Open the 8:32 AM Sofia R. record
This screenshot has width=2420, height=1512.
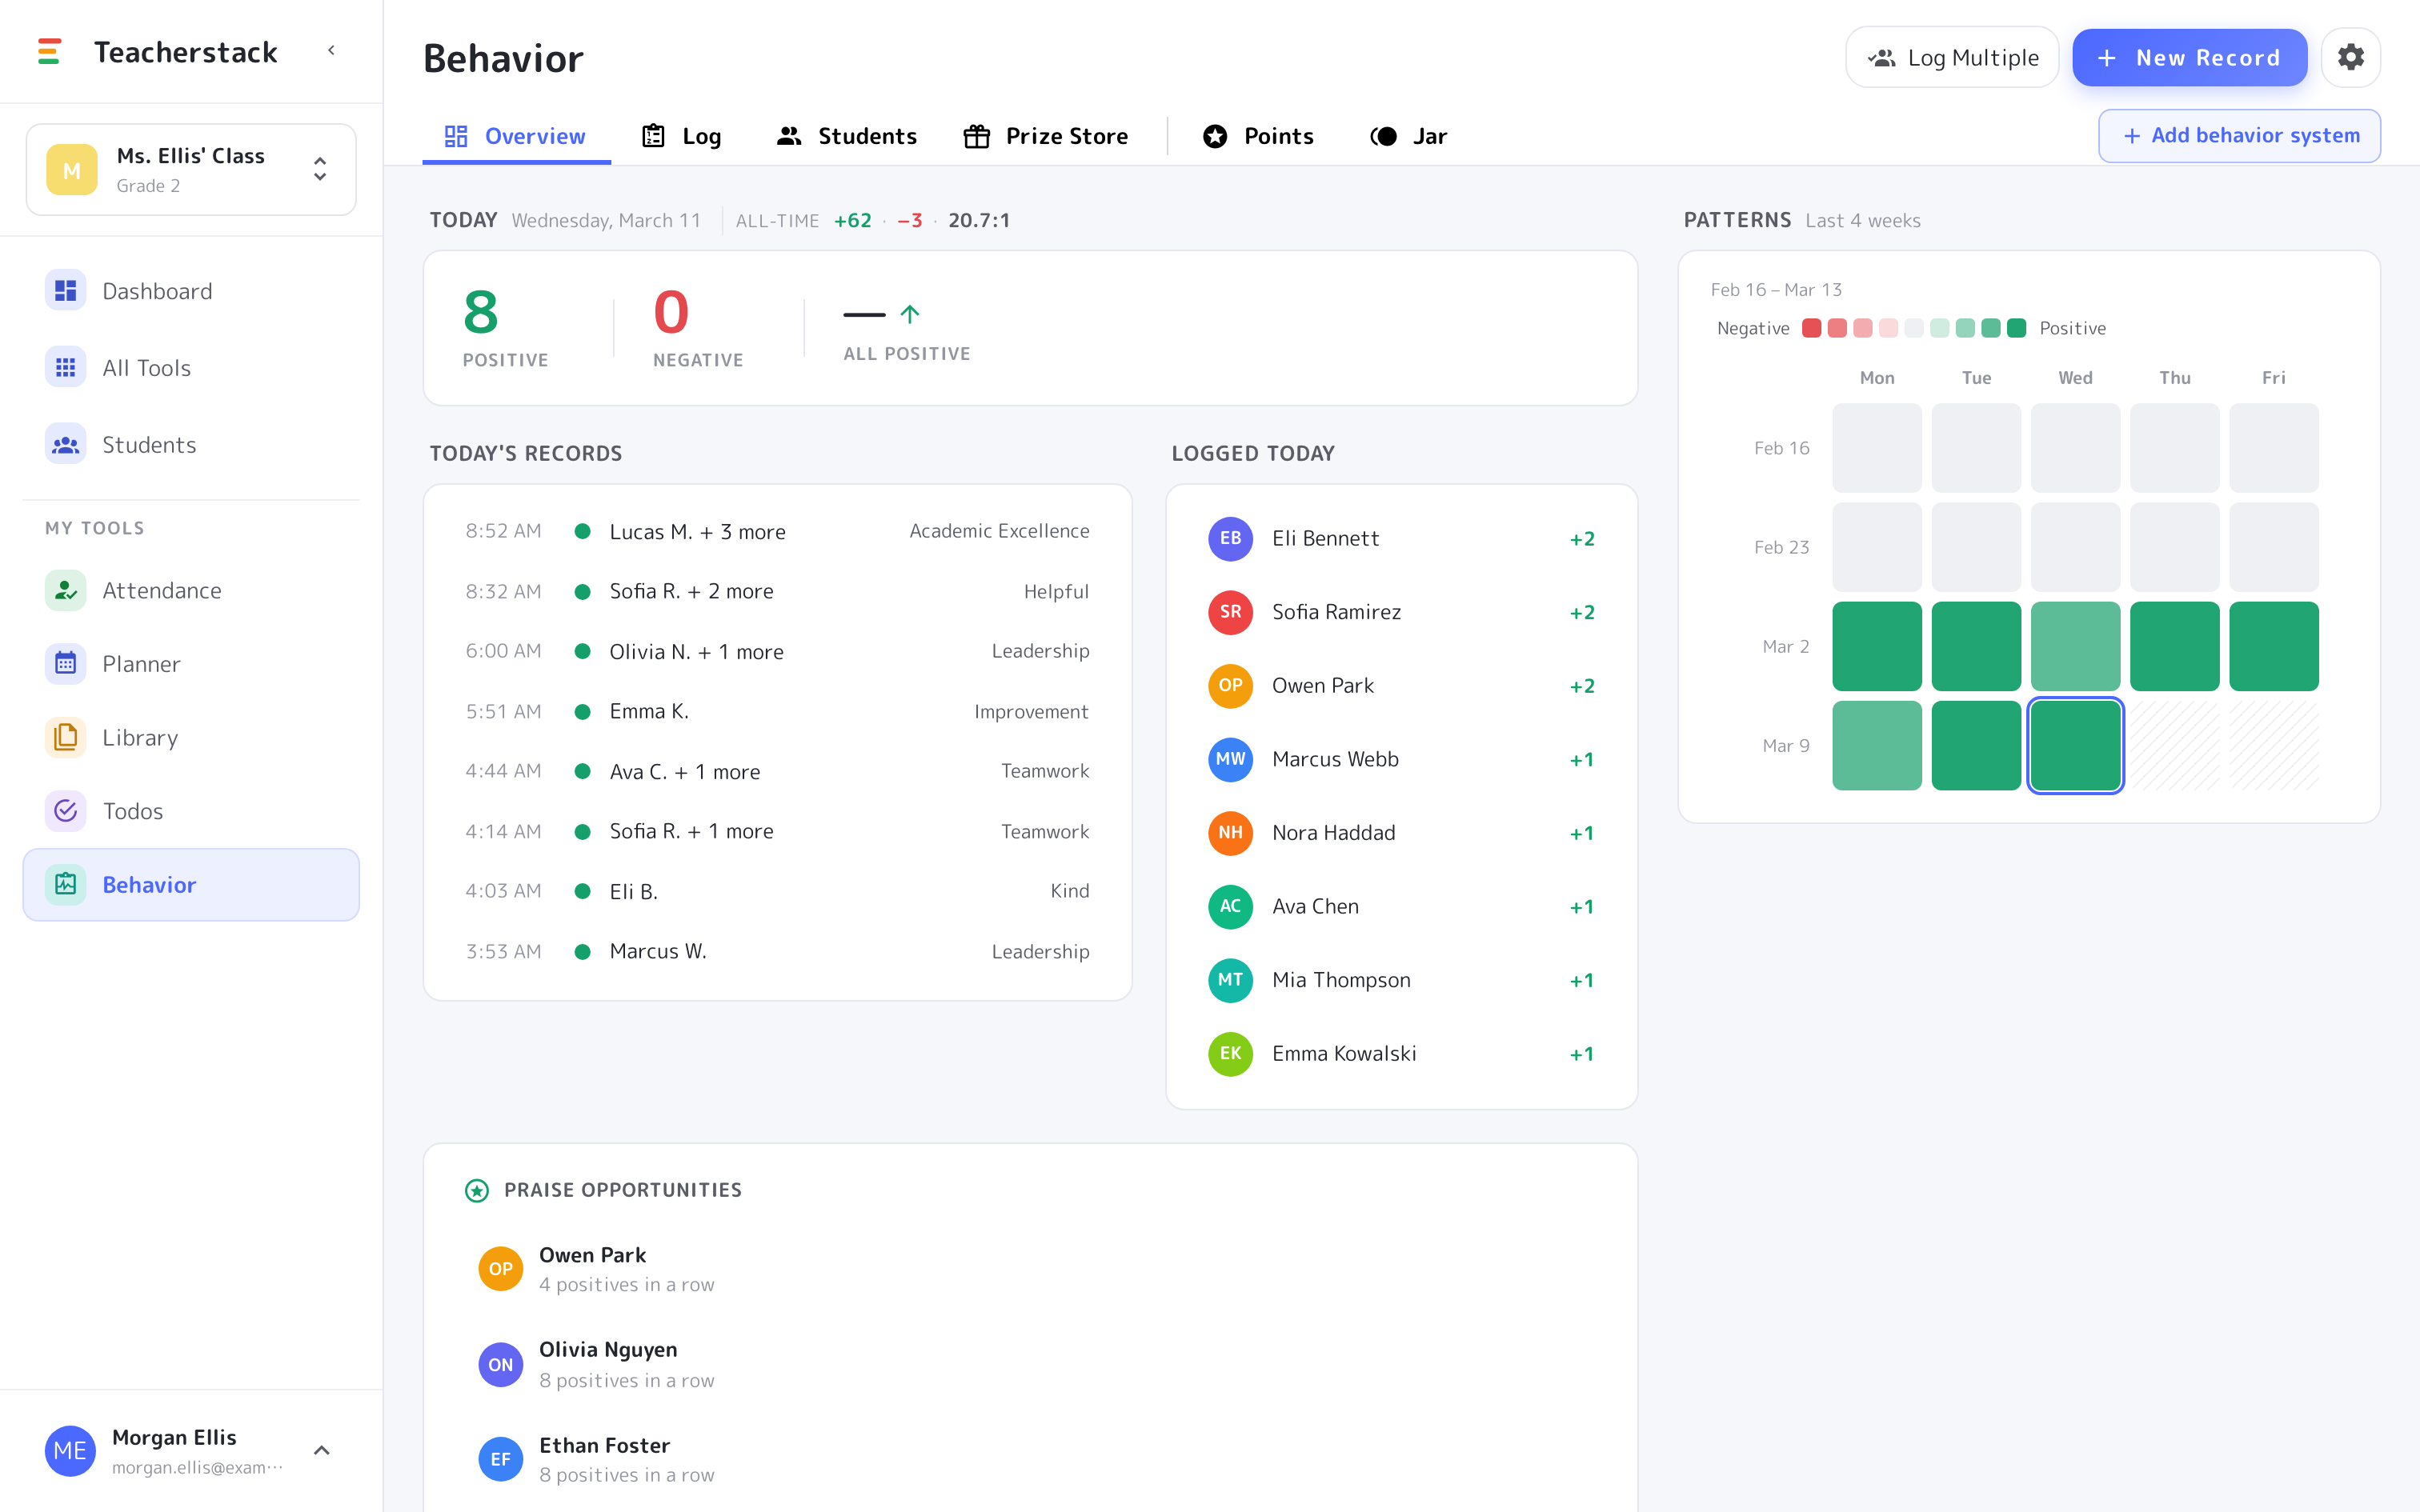coord(777,591)
